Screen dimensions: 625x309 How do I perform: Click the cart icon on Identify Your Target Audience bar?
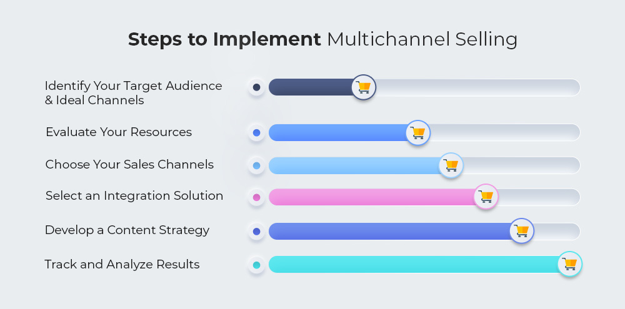click(x=364, y=87)
